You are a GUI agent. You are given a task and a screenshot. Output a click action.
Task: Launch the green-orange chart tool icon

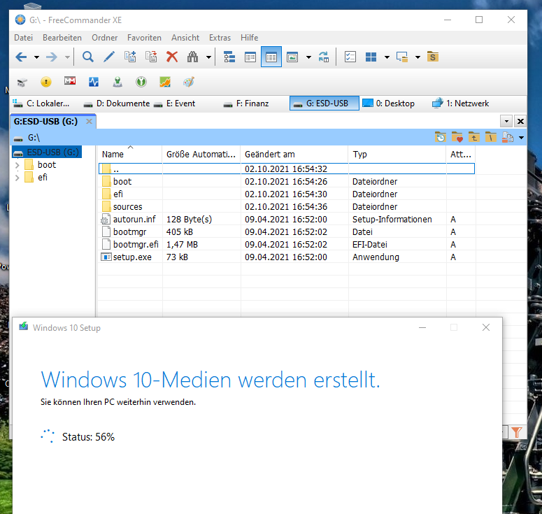click(x=165, y=82)
